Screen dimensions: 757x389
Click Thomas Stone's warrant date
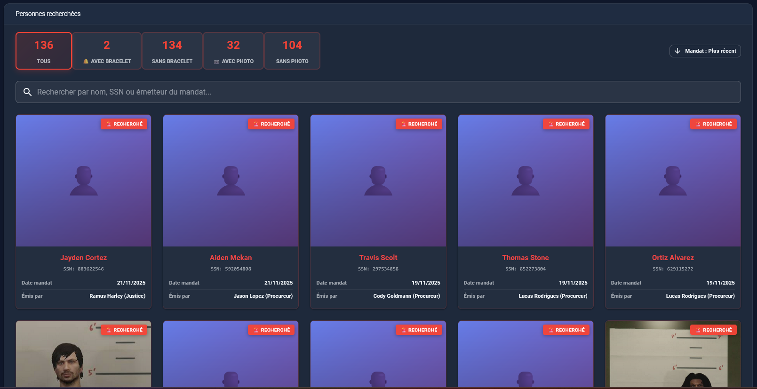(x=573, y=283)
